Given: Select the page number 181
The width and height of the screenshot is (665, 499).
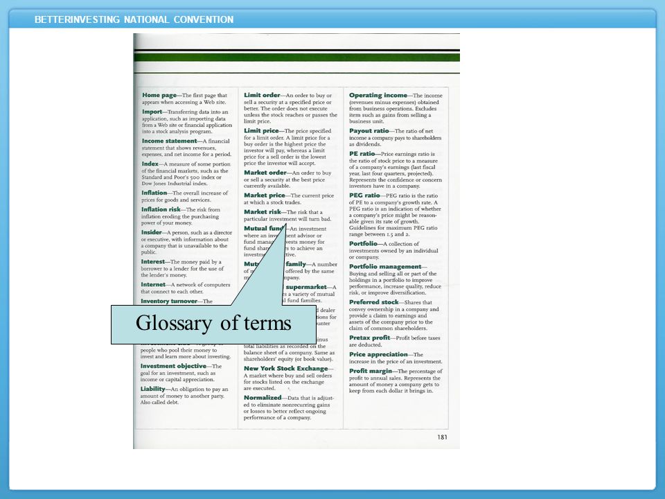Looking at the screenshot, I should [442, 437].
